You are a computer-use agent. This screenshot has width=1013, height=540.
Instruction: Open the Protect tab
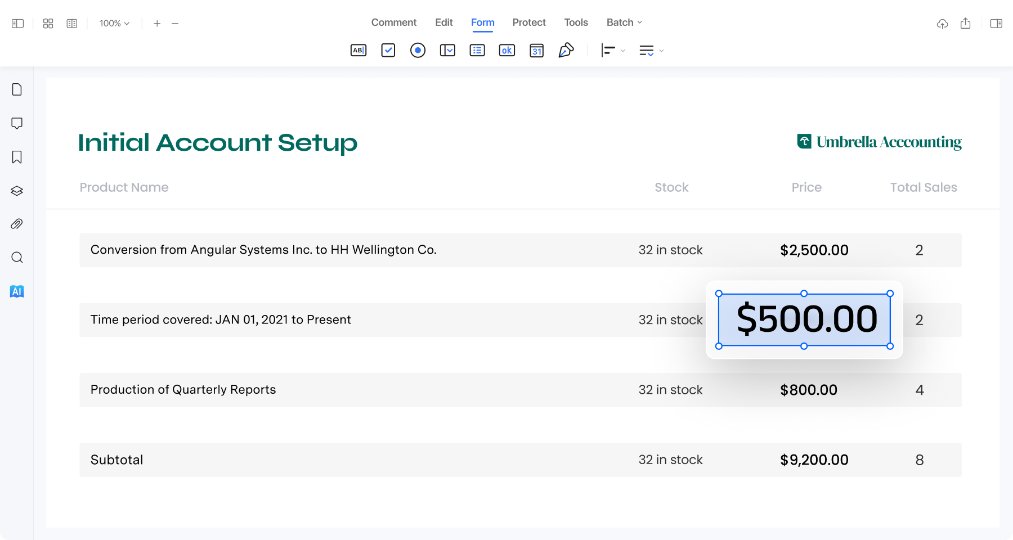tap(529, 22)
